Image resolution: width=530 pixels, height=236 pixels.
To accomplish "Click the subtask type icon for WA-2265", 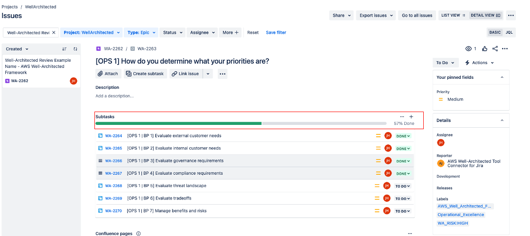I will tap(101, 148).
